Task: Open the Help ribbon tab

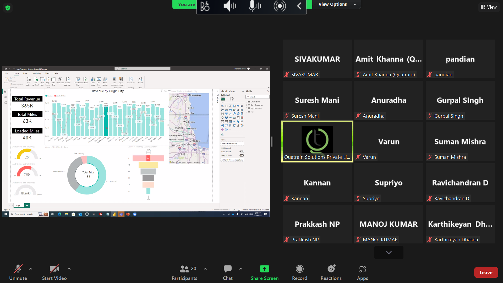Action: (x=56, y=73)
